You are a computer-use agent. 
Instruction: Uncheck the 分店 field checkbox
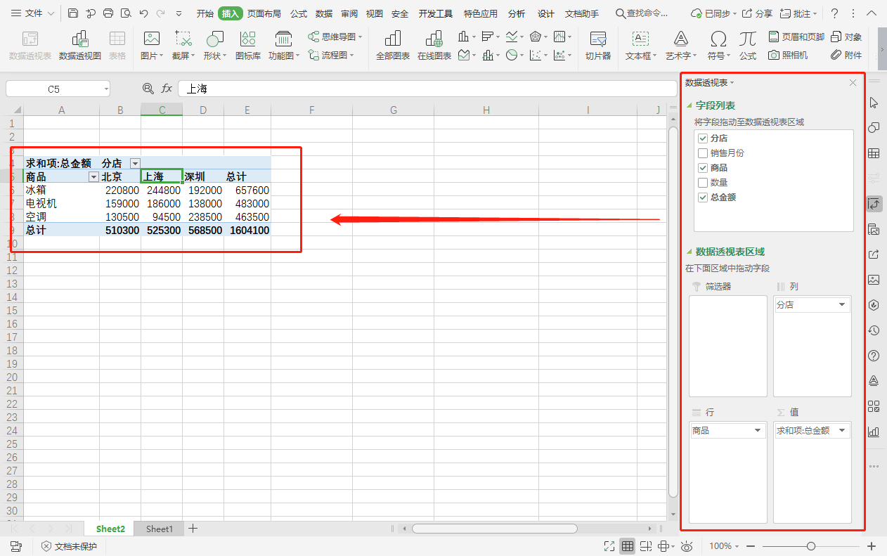pyautogui.click(x=703, y=138)
